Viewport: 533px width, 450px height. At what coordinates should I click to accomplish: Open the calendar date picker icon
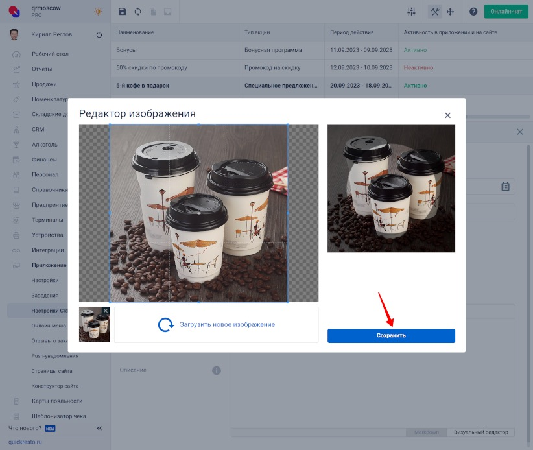[506, 186]
